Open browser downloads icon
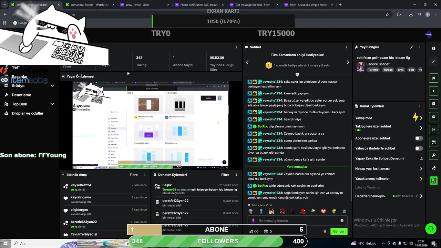The image size is (441, 248). pos(411,14)
